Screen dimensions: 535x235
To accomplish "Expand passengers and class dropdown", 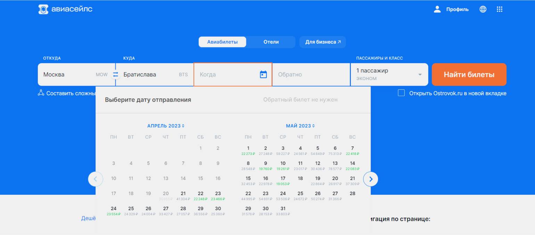I will click(420, 75).
